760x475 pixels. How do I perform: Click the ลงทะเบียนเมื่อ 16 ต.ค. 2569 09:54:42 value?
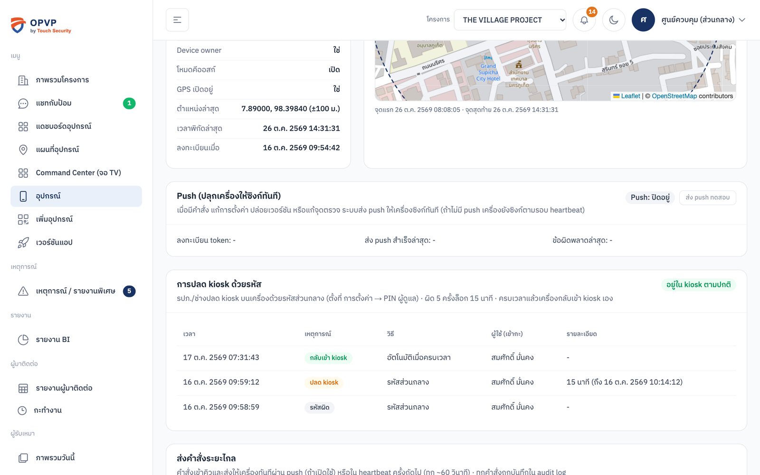coord(302,148)
